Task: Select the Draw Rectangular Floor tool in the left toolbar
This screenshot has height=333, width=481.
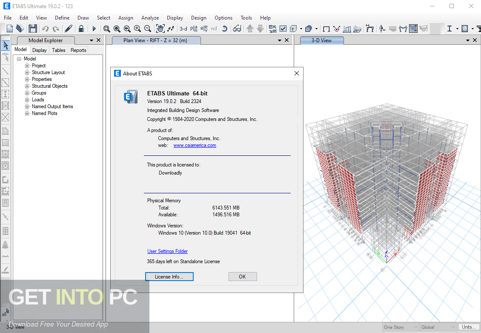Action: point(6,142)
